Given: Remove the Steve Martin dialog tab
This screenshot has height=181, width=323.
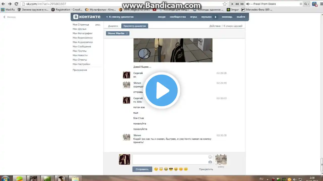Looking at the screenshot, I should (127, 33).
